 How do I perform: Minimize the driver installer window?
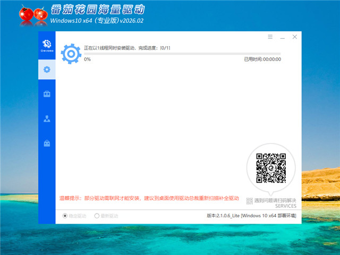282,37
